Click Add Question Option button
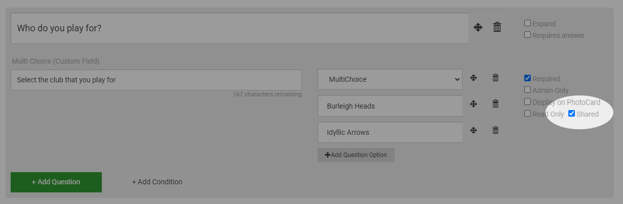623x204 pixels. pyautogui.click(x=356, y=155)
